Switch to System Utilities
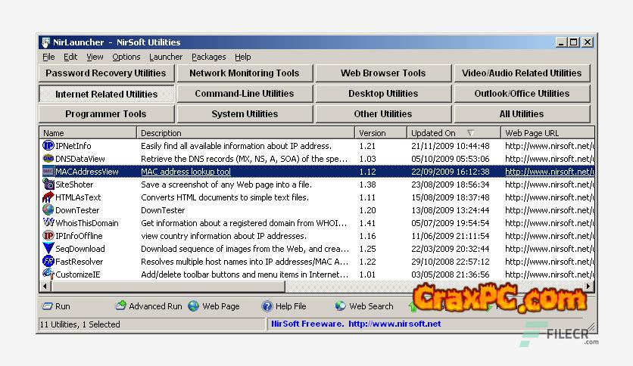 point(245,114)
